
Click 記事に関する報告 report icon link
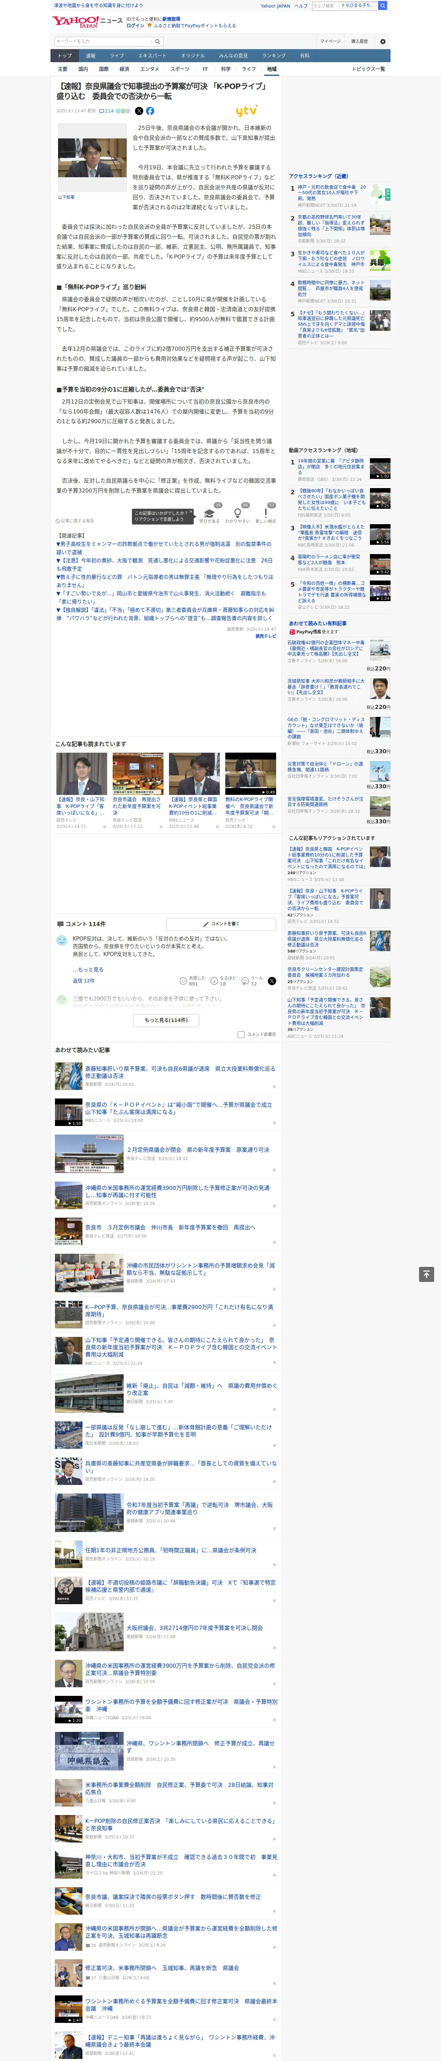pyautogui.click(x=75, y=521)
